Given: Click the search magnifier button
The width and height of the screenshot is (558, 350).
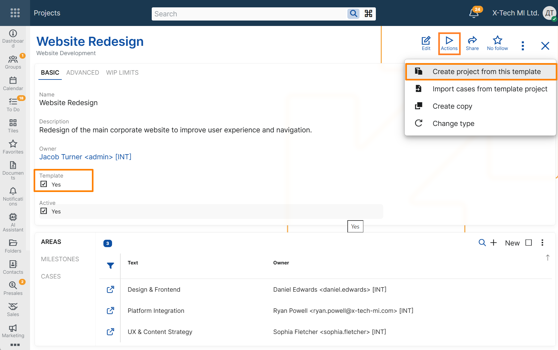Looking at the screenshot, I should click(x=353, y=13).
